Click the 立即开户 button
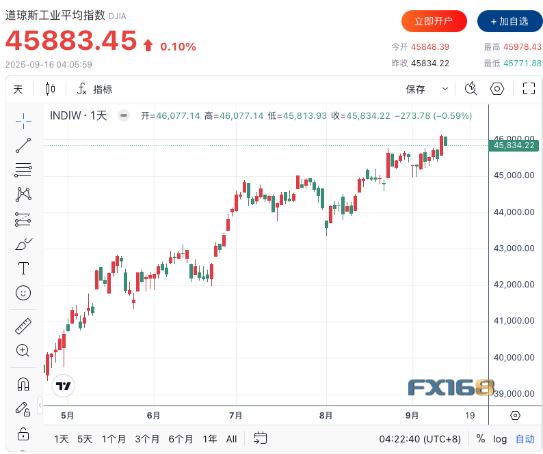The image size is (543, 454). pyautogui.click(x=434, y=21)
